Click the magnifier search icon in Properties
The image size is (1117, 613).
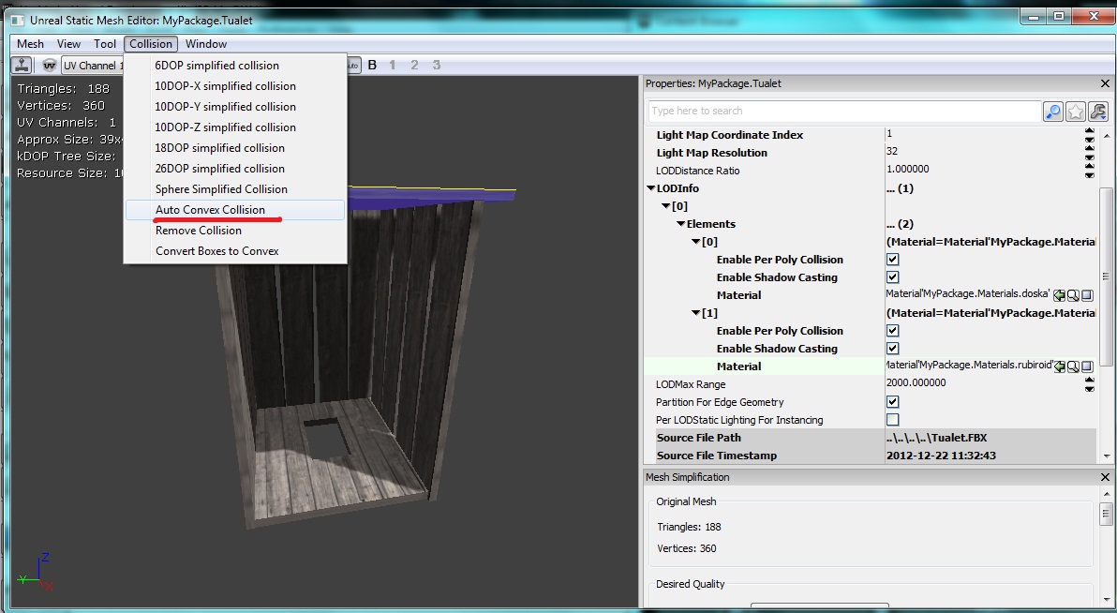point(1053,112)
